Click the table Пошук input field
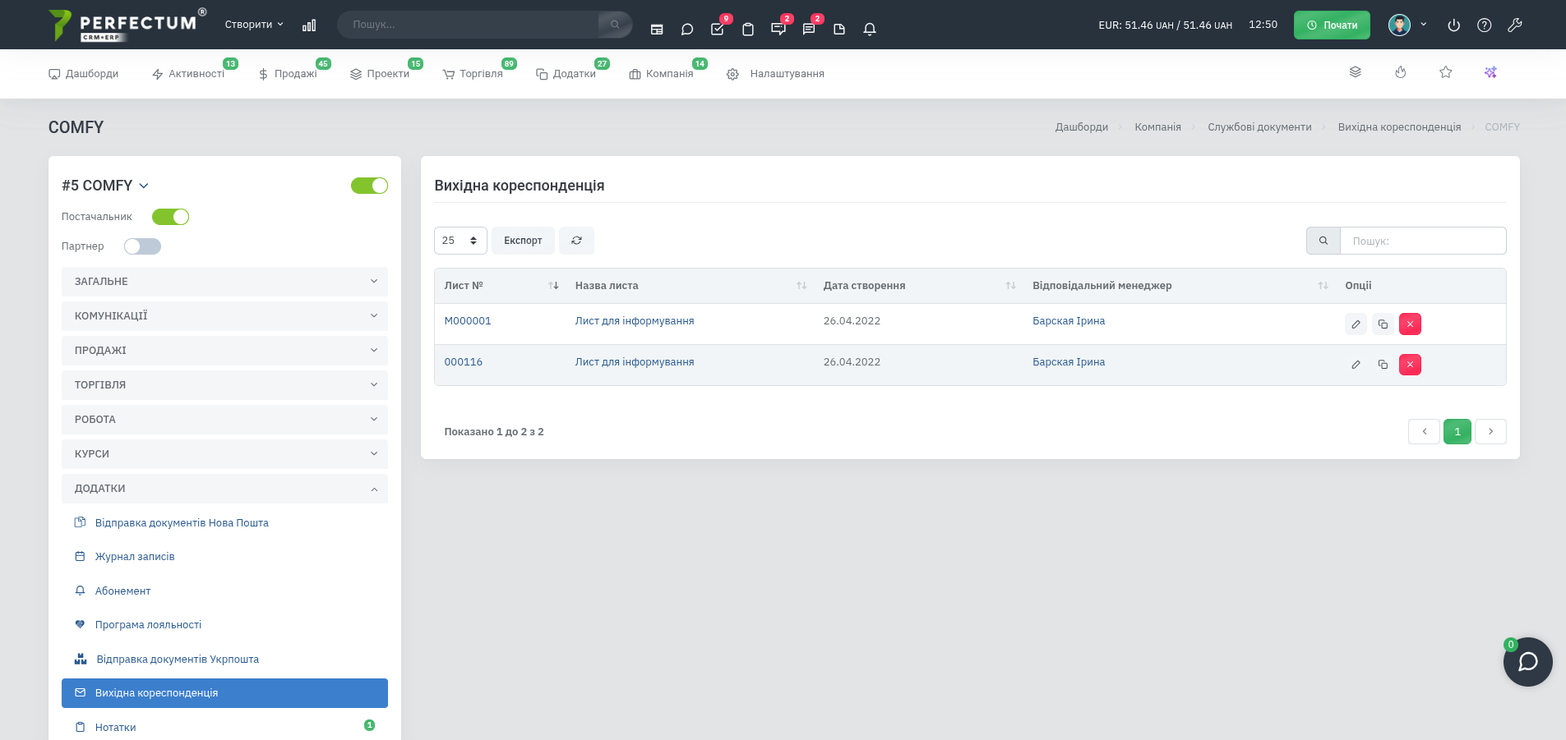The image size is (1566, 740). coord(1423,241)
